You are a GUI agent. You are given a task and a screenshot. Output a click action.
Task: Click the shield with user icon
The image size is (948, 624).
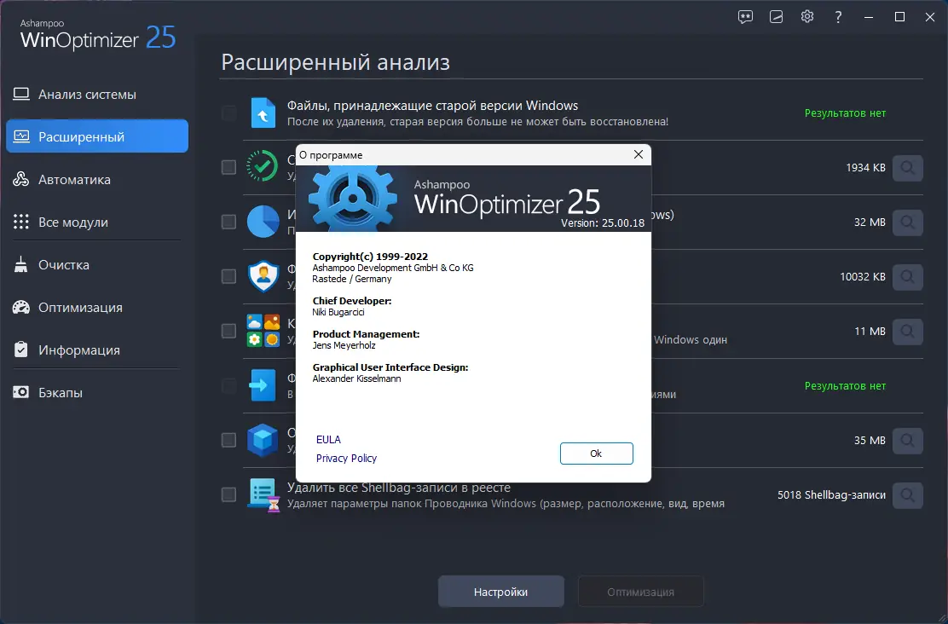coord(263,276)
